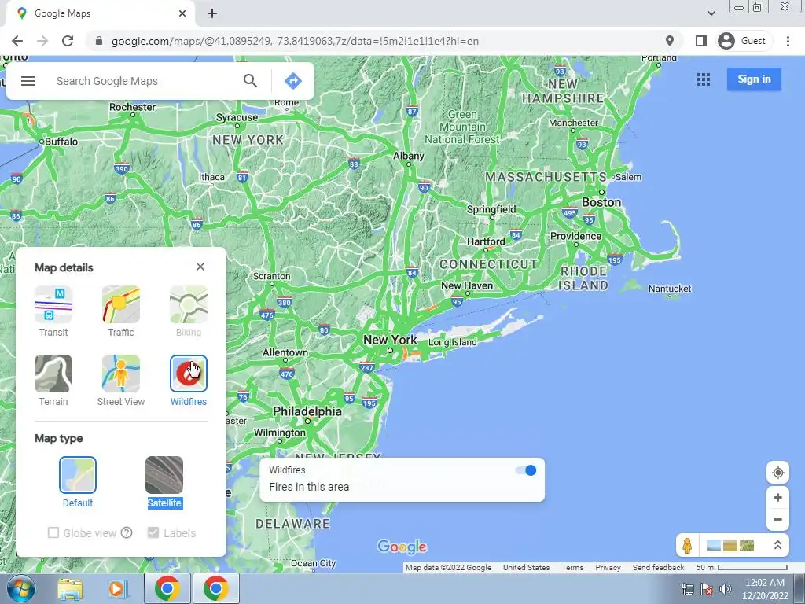Viewport: 805px width, 604px height.
Task: Close the Map details panel
Action: tap(200, 267)
